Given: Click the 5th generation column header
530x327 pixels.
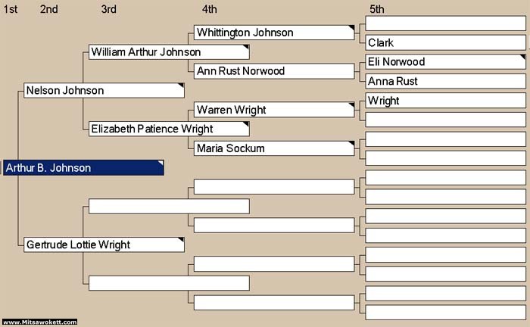Looking at the screenshot, I should click(x=376, y=9).
